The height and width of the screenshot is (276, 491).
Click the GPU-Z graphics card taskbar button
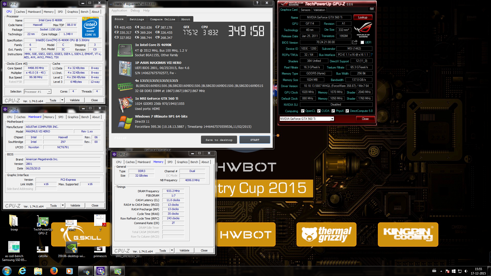coord(117,271)
